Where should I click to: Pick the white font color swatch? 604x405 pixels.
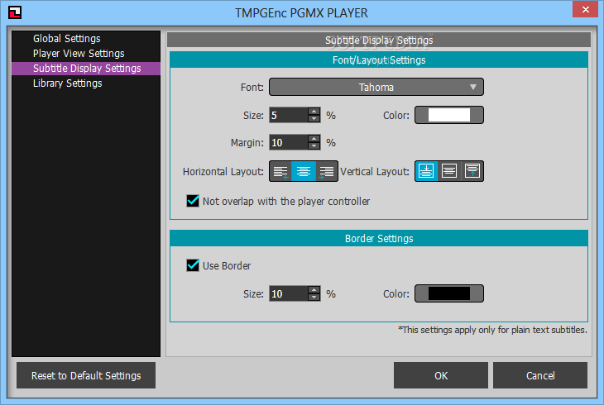click(x=449, y=115)
